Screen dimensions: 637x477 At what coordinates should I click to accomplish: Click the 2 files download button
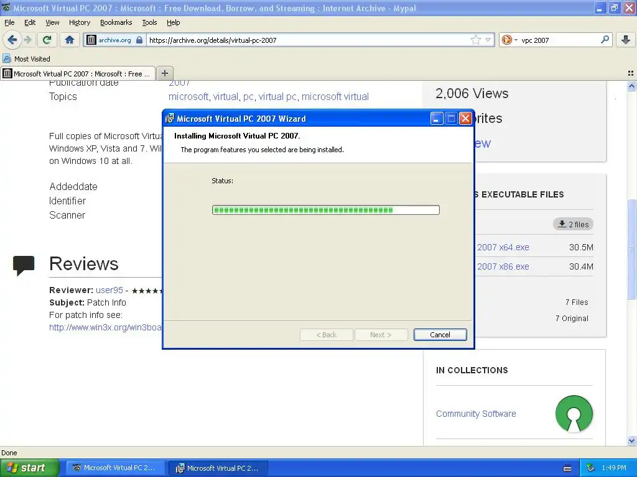coord(573,224)
